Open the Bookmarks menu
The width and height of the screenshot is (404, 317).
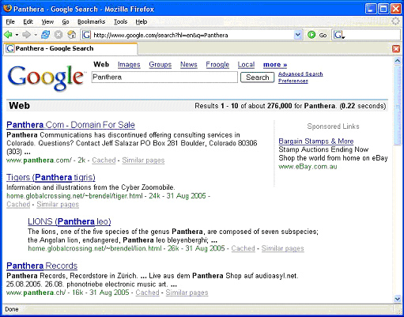(91, 22)
